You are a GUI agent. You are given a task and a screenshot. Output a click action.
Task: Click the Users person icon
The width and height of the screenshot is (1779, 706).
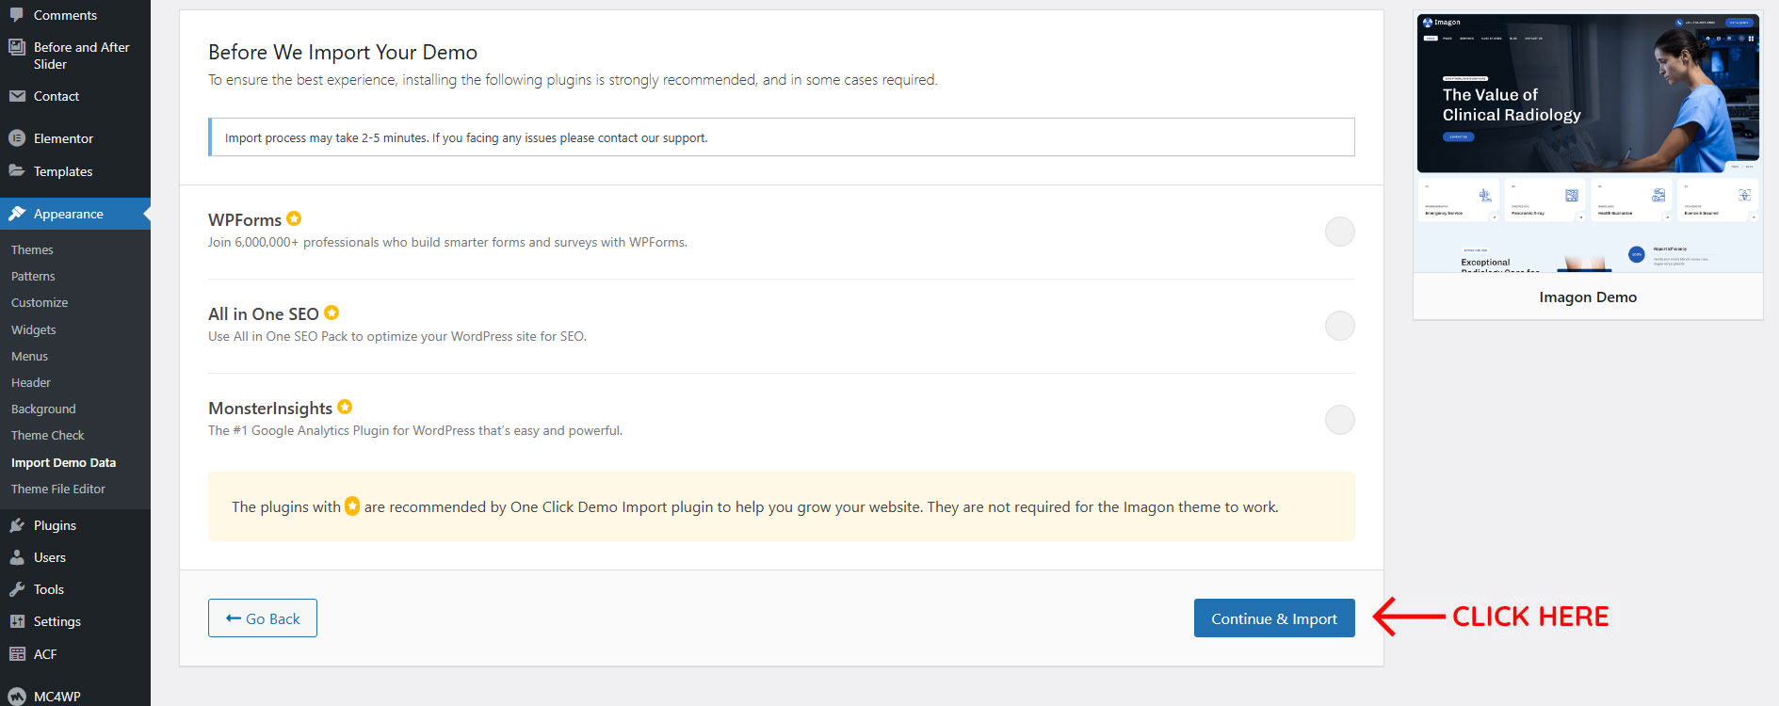[17, 557]
